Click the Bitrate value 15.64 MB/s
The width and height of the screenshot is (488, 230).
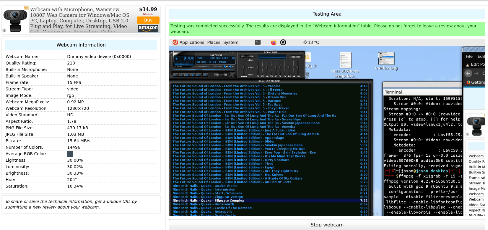79,141
